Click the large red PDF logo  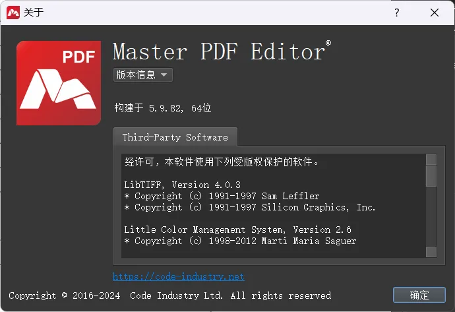pyautogui.click(x=59, y=83)
